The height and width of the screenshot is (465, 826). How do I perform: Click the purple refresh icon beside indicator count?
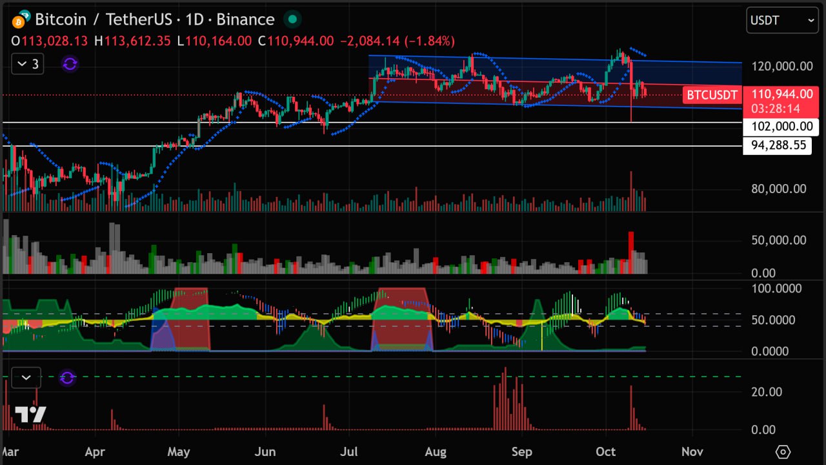pos(70,64)
